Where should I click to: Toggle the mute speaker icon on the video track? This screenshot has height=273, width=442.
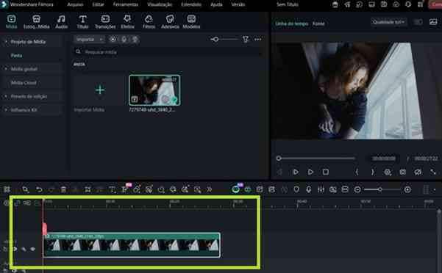click(24, 249)
